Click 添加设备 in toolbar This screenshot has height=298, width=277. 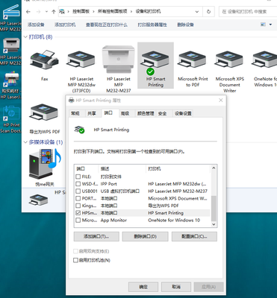pos(36,25)
